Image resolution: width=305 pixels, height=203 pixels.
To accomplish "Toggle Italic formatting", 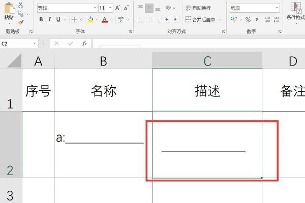I will coord(50,19).
